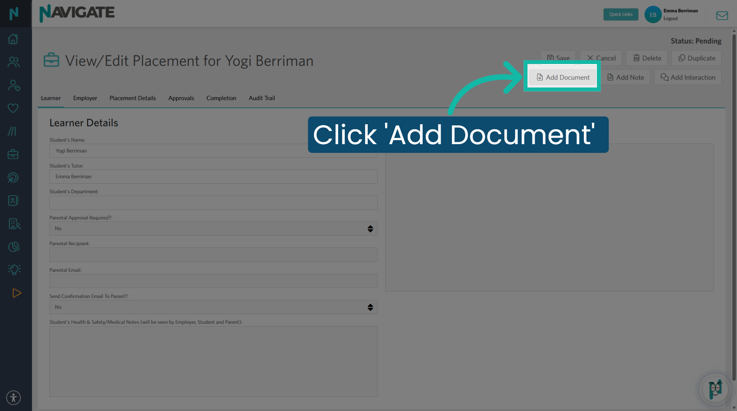Open the Home icon in sidebar
Viewport: 737px width, 411px height.
pos(13,39)
